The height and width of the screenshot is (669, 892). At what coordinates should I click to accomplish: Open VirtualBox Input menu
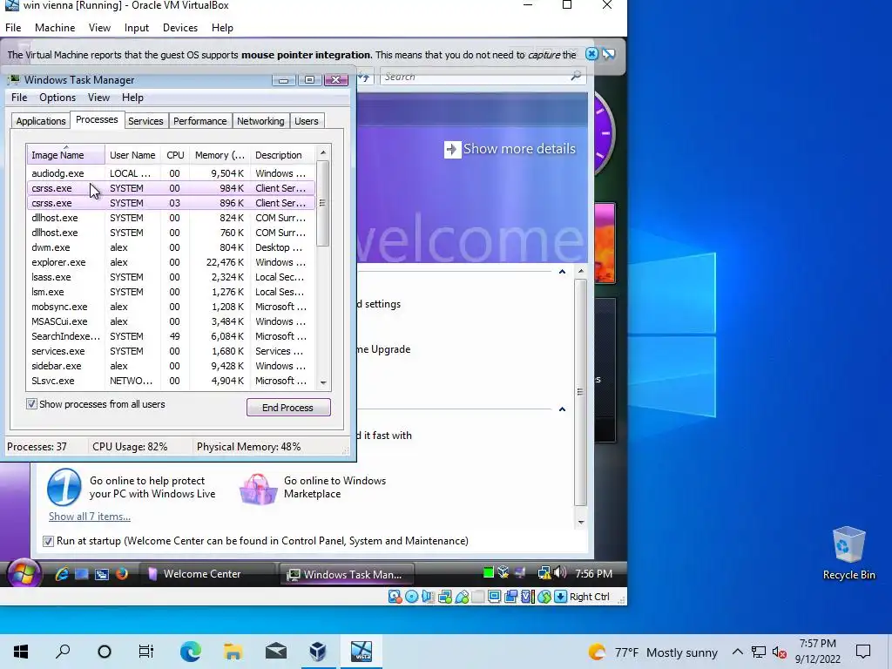[x=137, y=27]
